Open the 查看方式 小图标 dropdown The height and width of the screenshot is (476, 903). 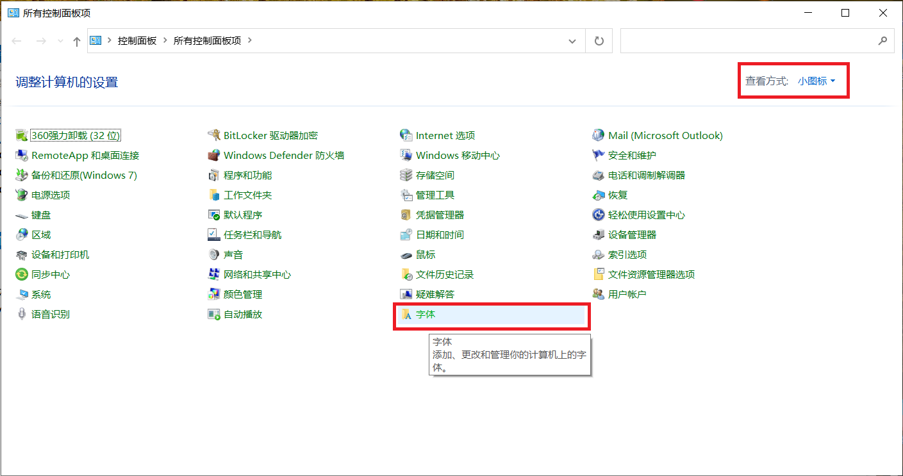(x=816, y=81)
